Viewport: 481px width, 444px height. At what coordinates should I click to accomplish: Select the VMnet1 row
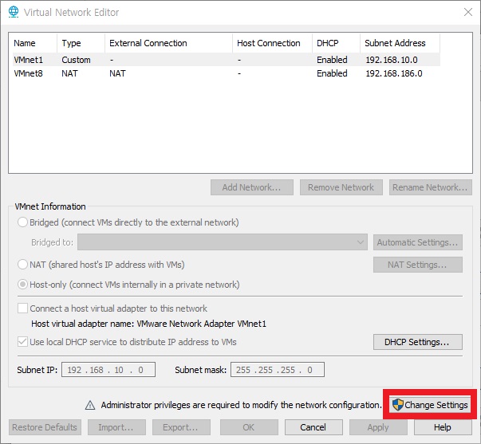(x=226, y=60)
